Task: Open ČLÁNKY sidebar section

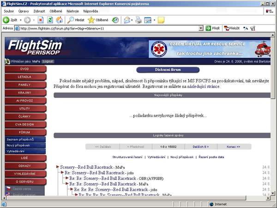Action: [x=25, y=116]
